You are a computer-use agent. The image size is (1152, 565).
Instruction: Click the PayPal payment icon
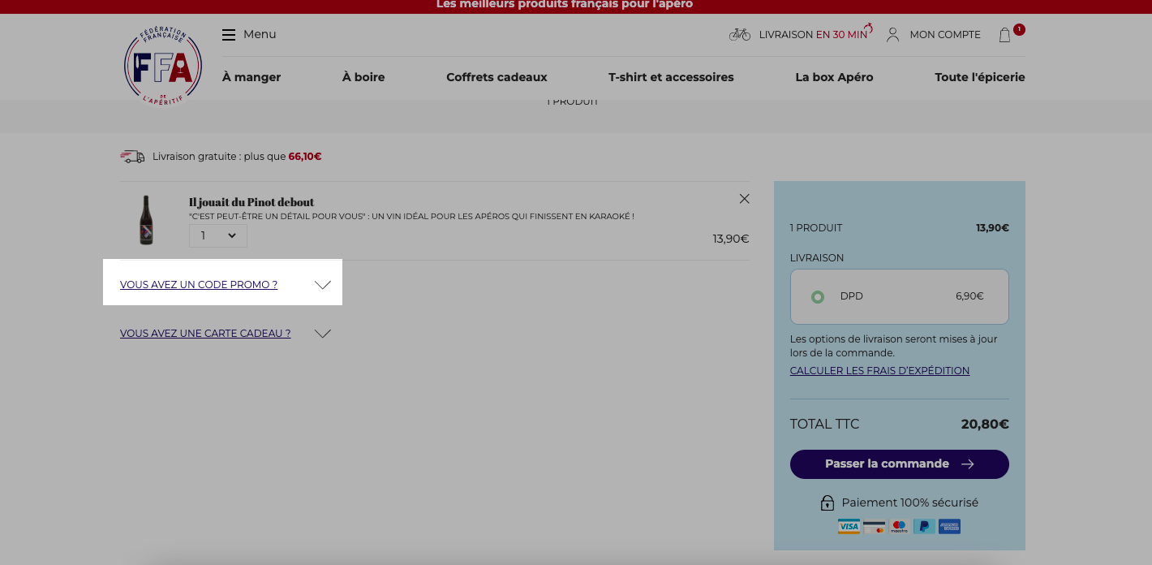pos(924,526)
